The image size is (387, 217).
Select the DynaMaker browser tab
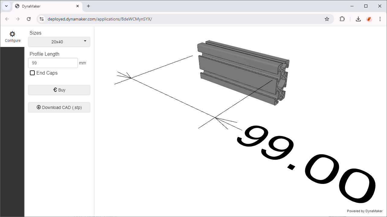pyautogui.click(x=45, y=6)
